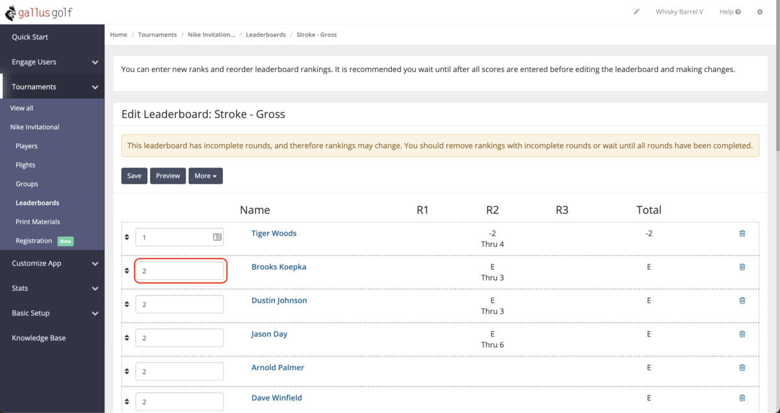Focus the rank field for Jason Day

[179, 338]
